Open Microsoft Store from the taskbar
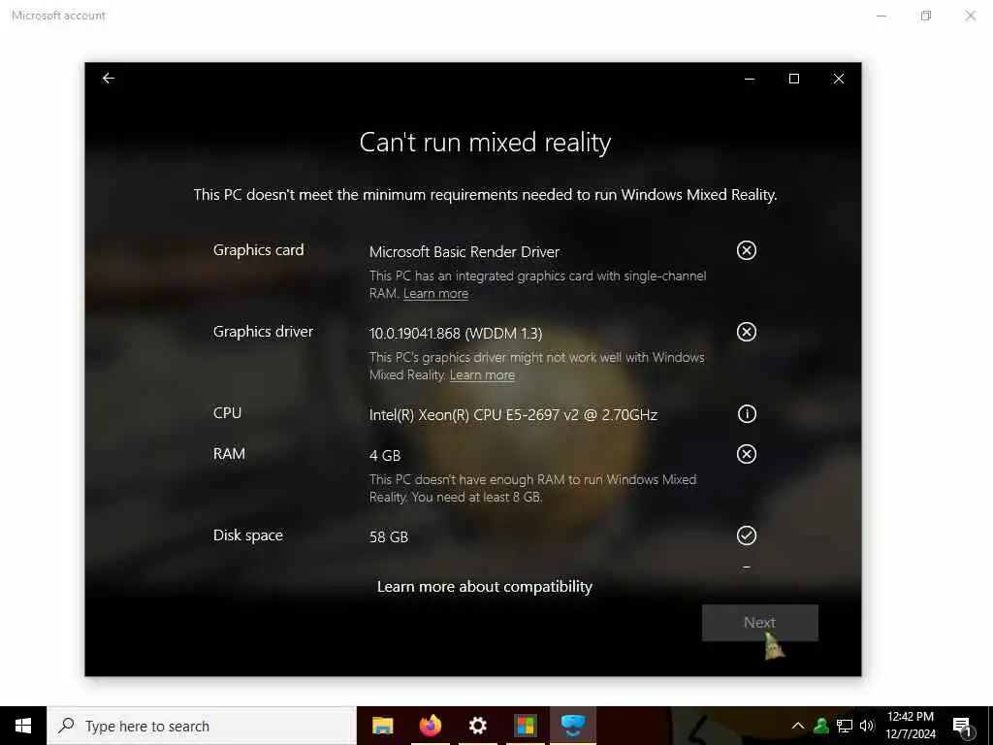The image size is (993, 745). tap(525, 726)
